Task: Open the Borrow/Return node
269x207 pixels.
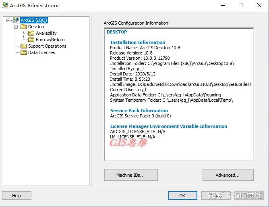Action: [50, 40]
